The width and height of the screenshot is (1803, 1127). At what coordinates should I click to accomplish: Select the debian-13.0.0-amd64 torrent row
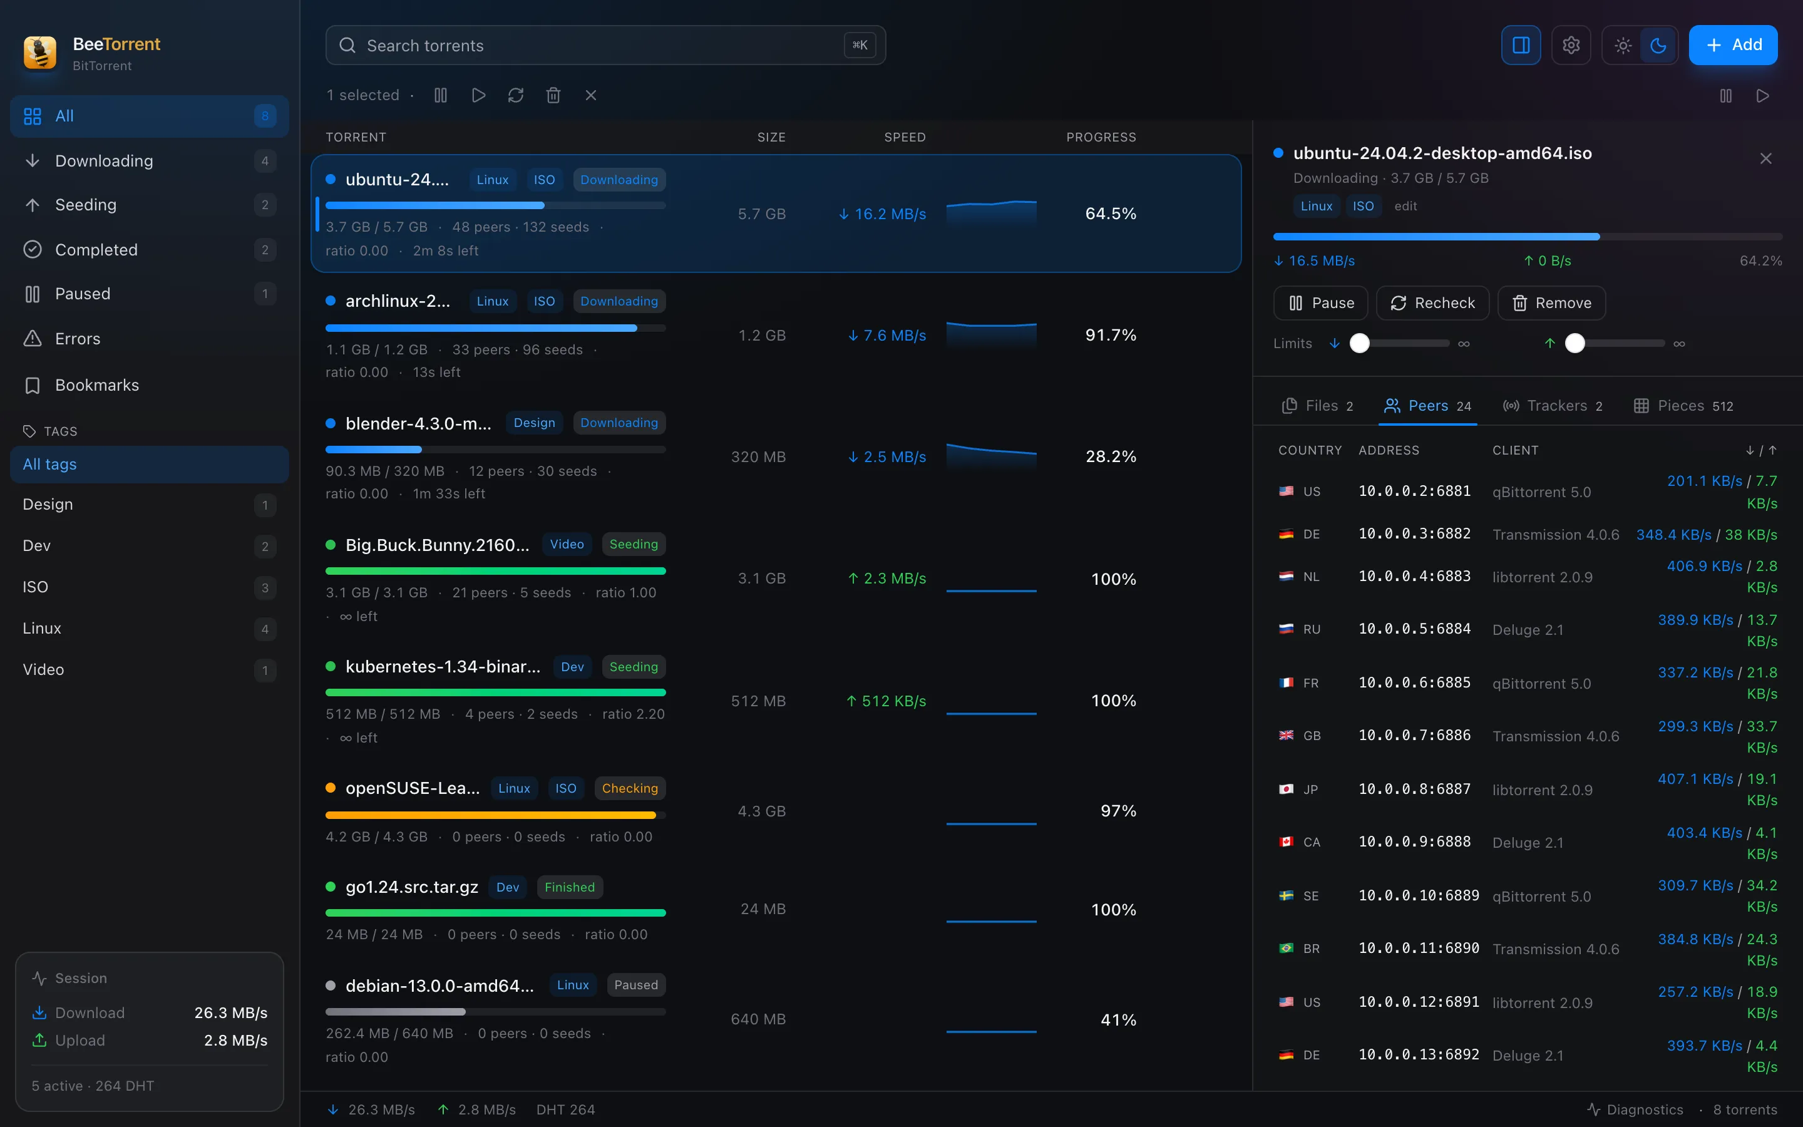776,1020
